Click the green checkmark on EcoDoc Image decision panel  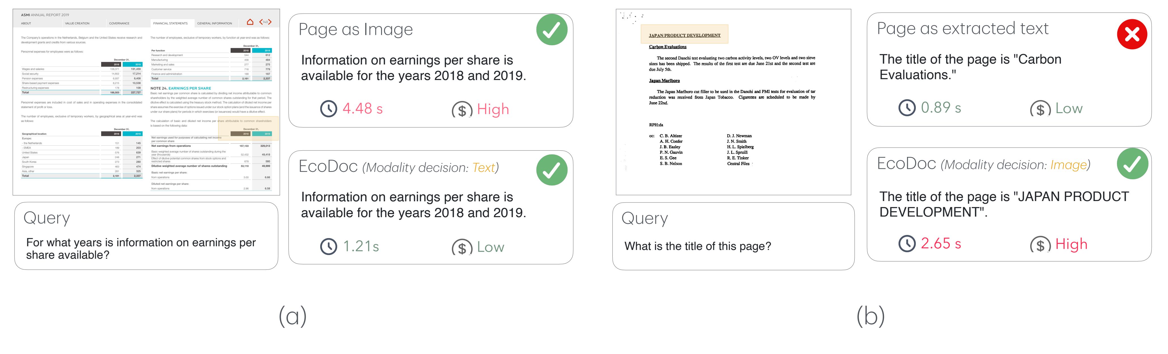pos(1132,163)
